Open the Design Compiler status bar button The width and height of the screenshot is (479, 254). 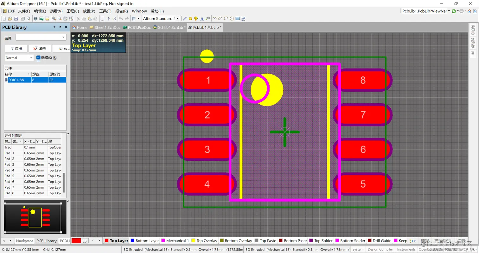pos(380,249)
